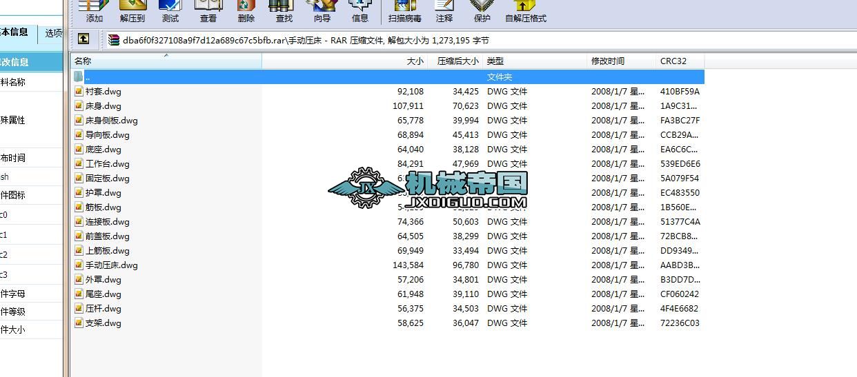The image size is (857, 377).
Task: Select the parent folder ".." row
Action: [388, 77]
